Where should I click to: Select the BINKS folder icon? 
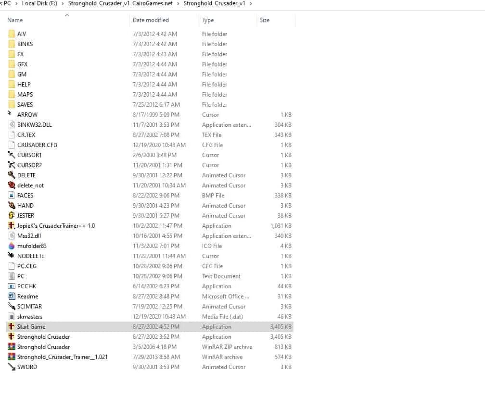pyautogui.click(x=12, y=44)
